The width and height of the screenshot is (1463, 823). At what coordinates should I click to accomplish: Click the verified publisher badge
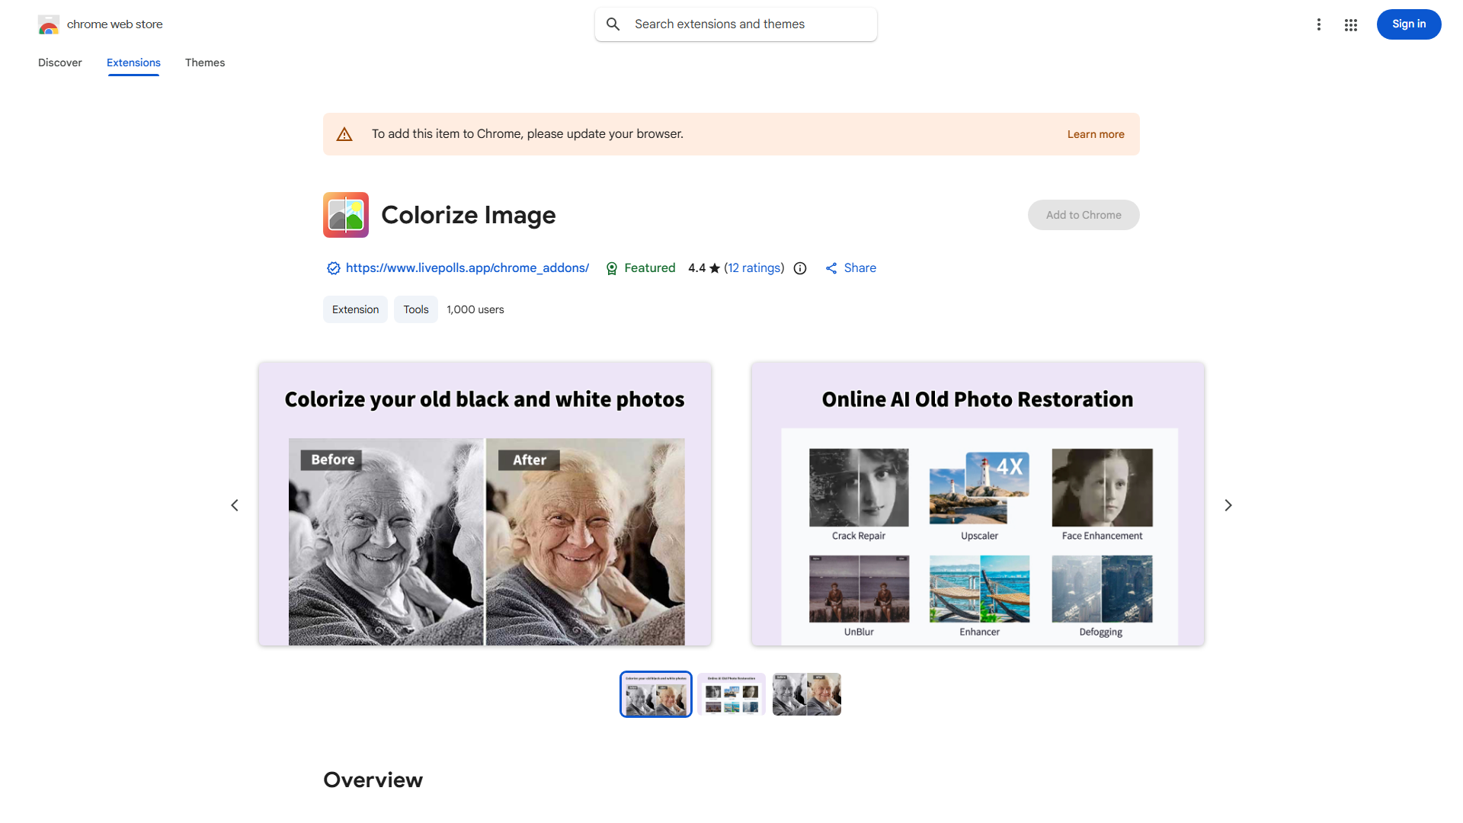tap(333, 268)
